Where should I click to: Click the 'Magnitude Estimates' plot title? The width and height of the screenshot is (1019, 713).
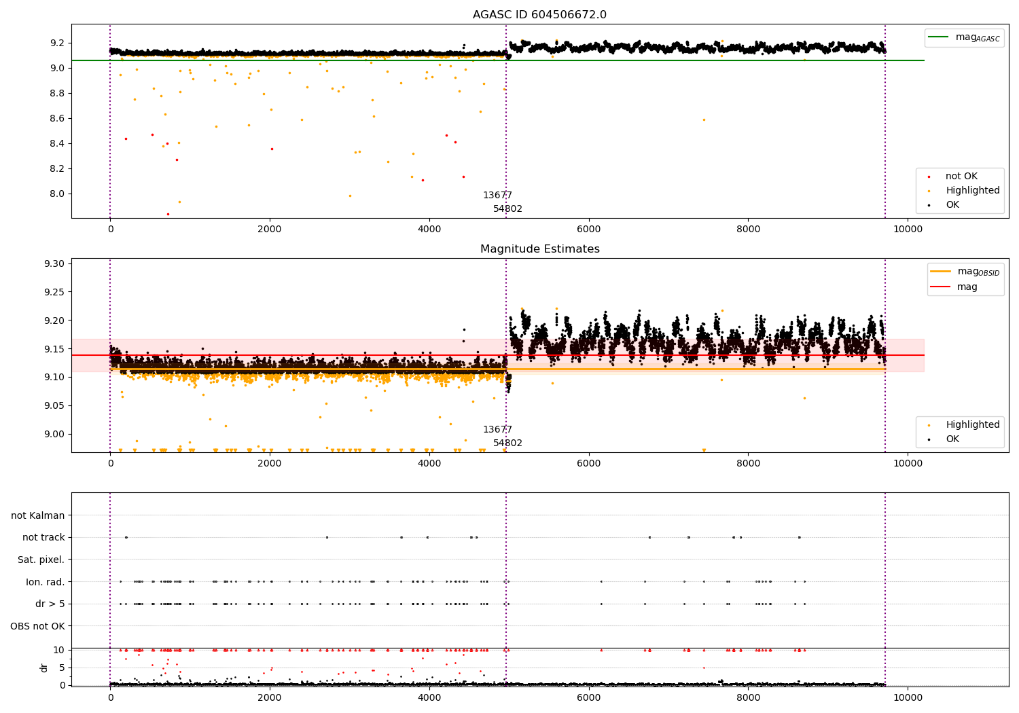tap(539, 249)
